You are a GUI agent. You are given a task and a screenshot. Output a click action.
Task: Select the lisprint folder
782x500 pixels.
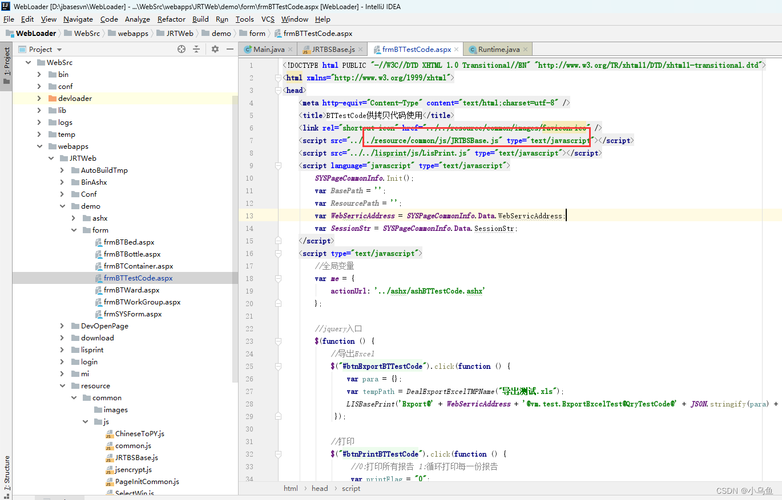92,349
